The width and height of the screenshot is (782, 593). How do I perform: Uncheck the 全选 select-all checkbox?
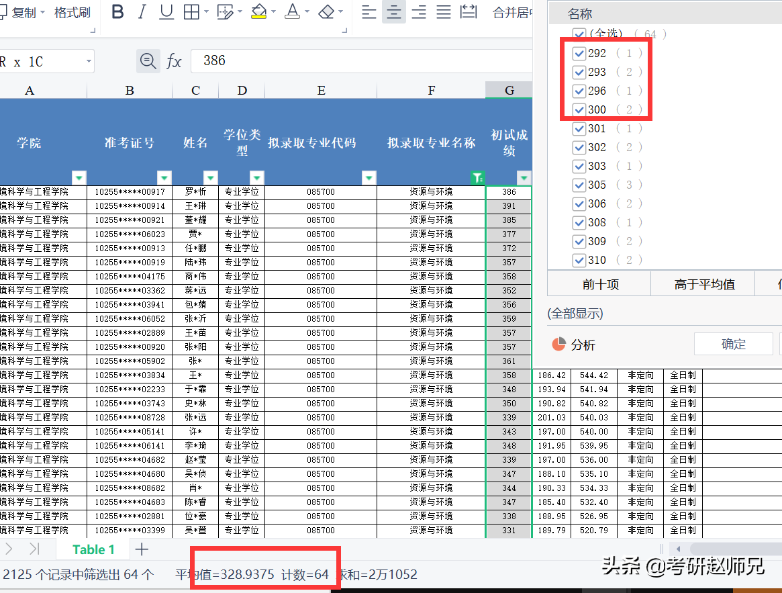click(x=579, y=34)
